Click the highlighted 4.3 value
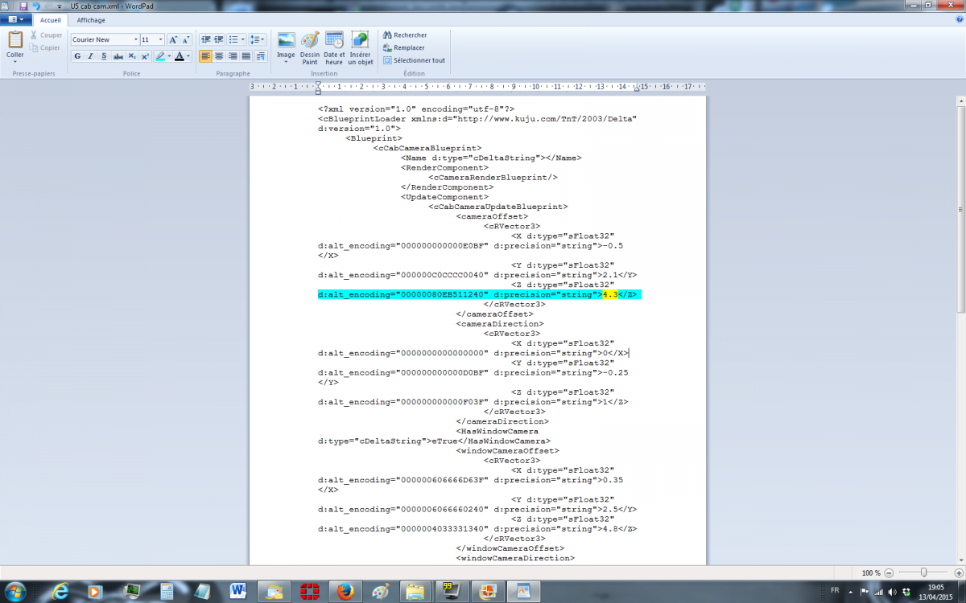The height and width of the screenshot is (603, 966). tap(610, 295)
